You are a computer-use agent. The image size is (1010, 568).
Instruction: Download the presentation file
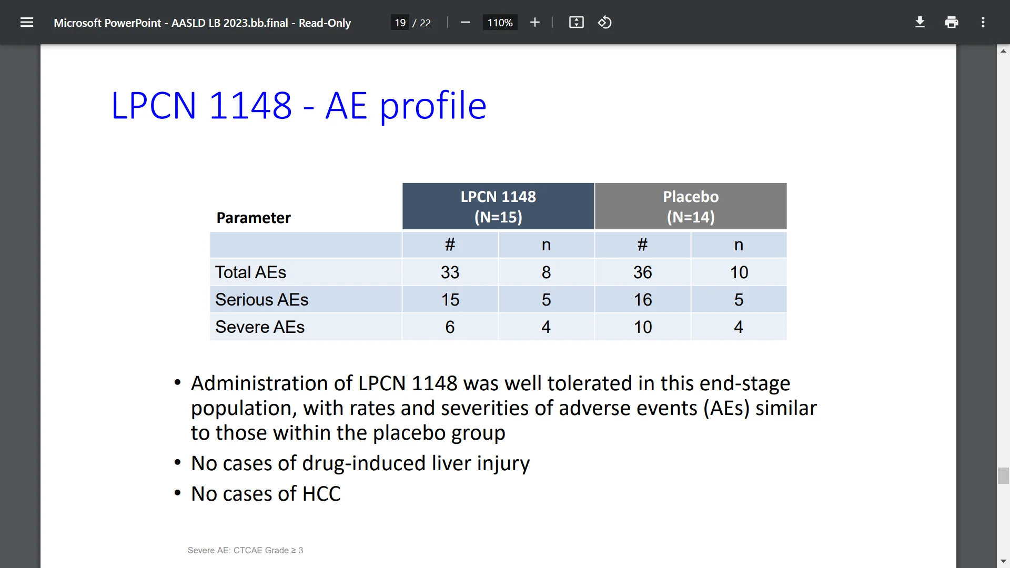coord(920,22)
